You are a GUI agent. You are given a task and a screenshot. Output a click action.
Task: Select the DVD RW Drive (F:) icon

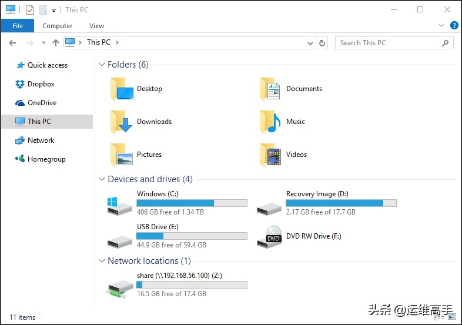click(269, 237)
